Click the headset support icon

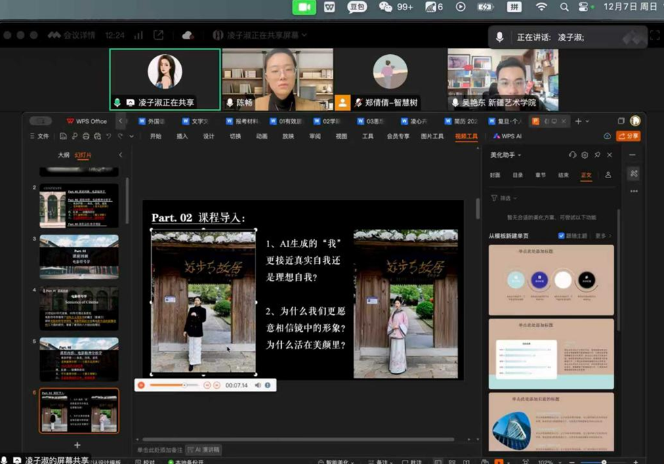pyautogui.click(x=573, y=155)
